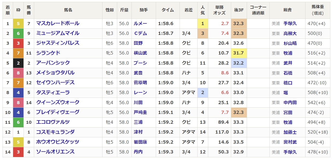Click trainer 杉山晴 link

pos(290,43)
